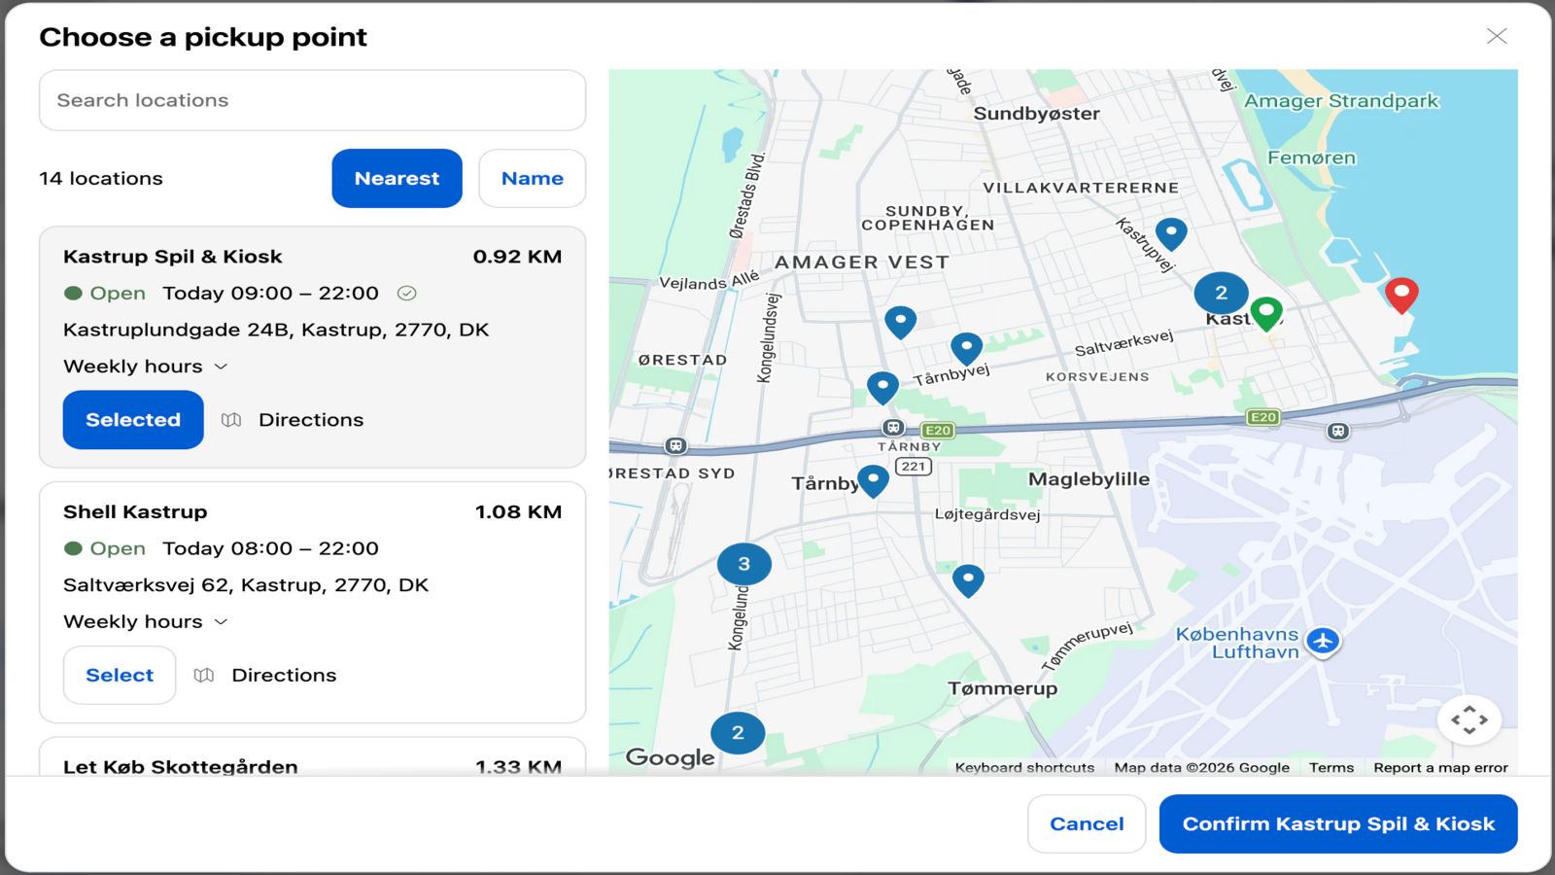The image size is (1555, 875).
Task: Open the Report a map error link
Action: (x=1440, y=767)
